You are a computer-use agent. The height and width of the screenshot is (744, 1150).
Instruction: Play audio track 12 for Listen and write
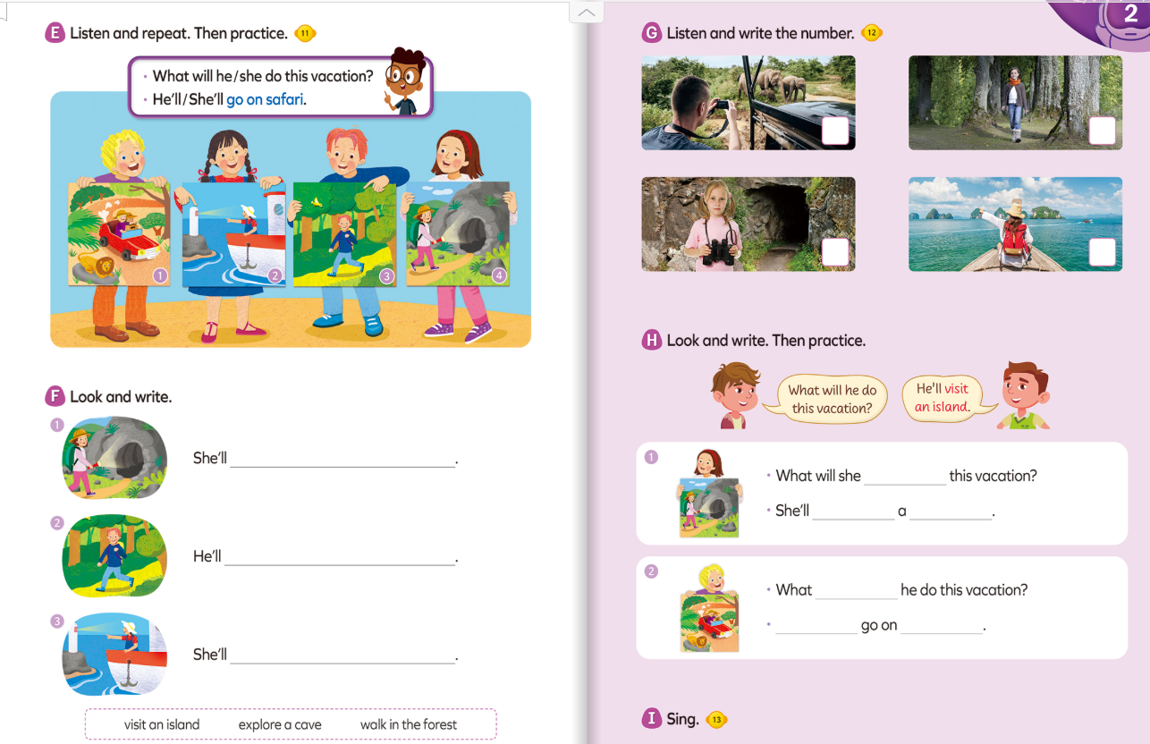[872, 34]
